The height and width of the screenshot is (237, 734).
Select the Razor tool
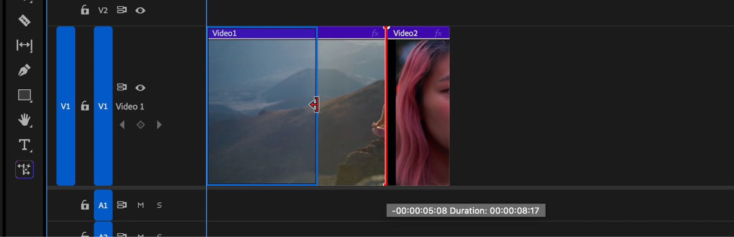[x=24, y=21]
